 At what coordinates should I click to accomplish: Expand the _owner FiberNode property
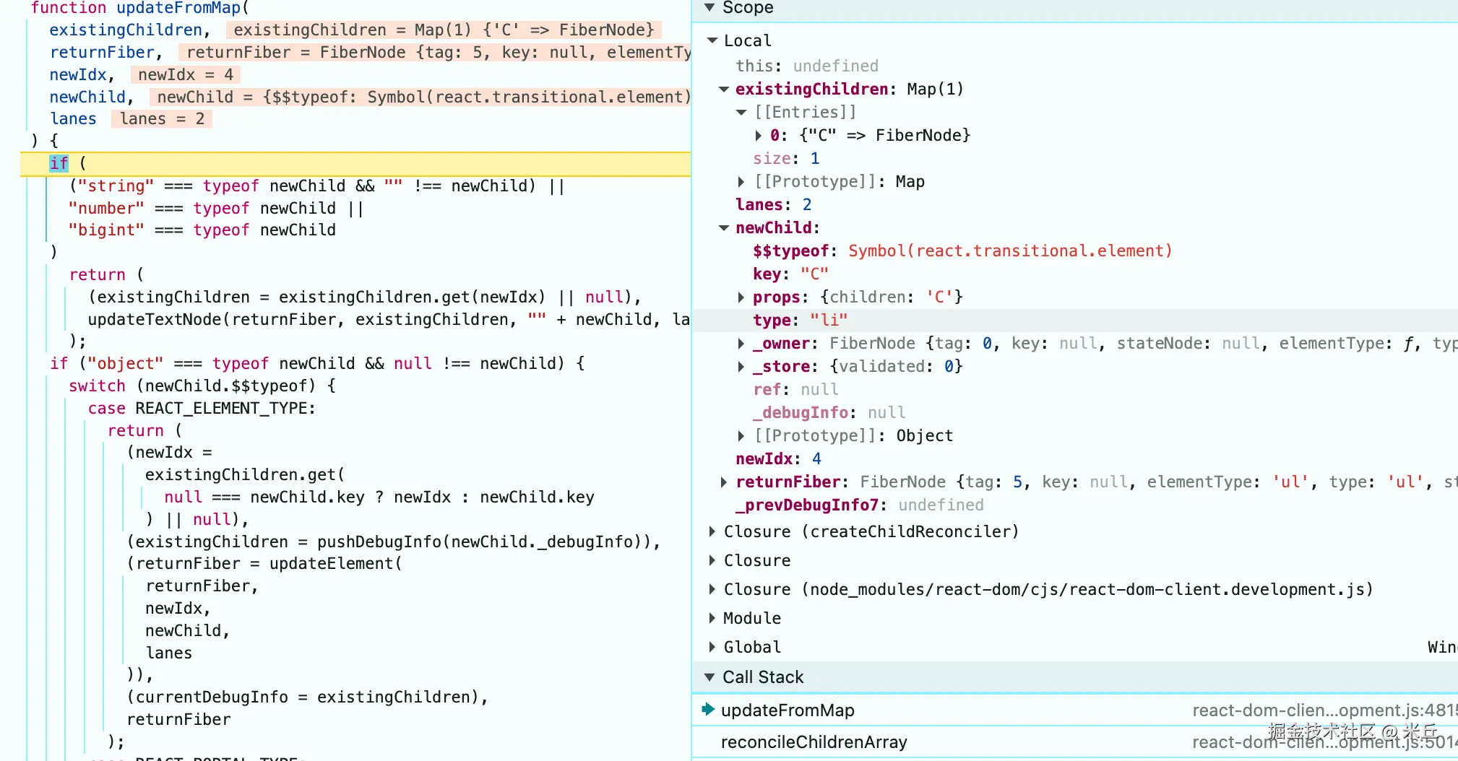coord(741,343)
